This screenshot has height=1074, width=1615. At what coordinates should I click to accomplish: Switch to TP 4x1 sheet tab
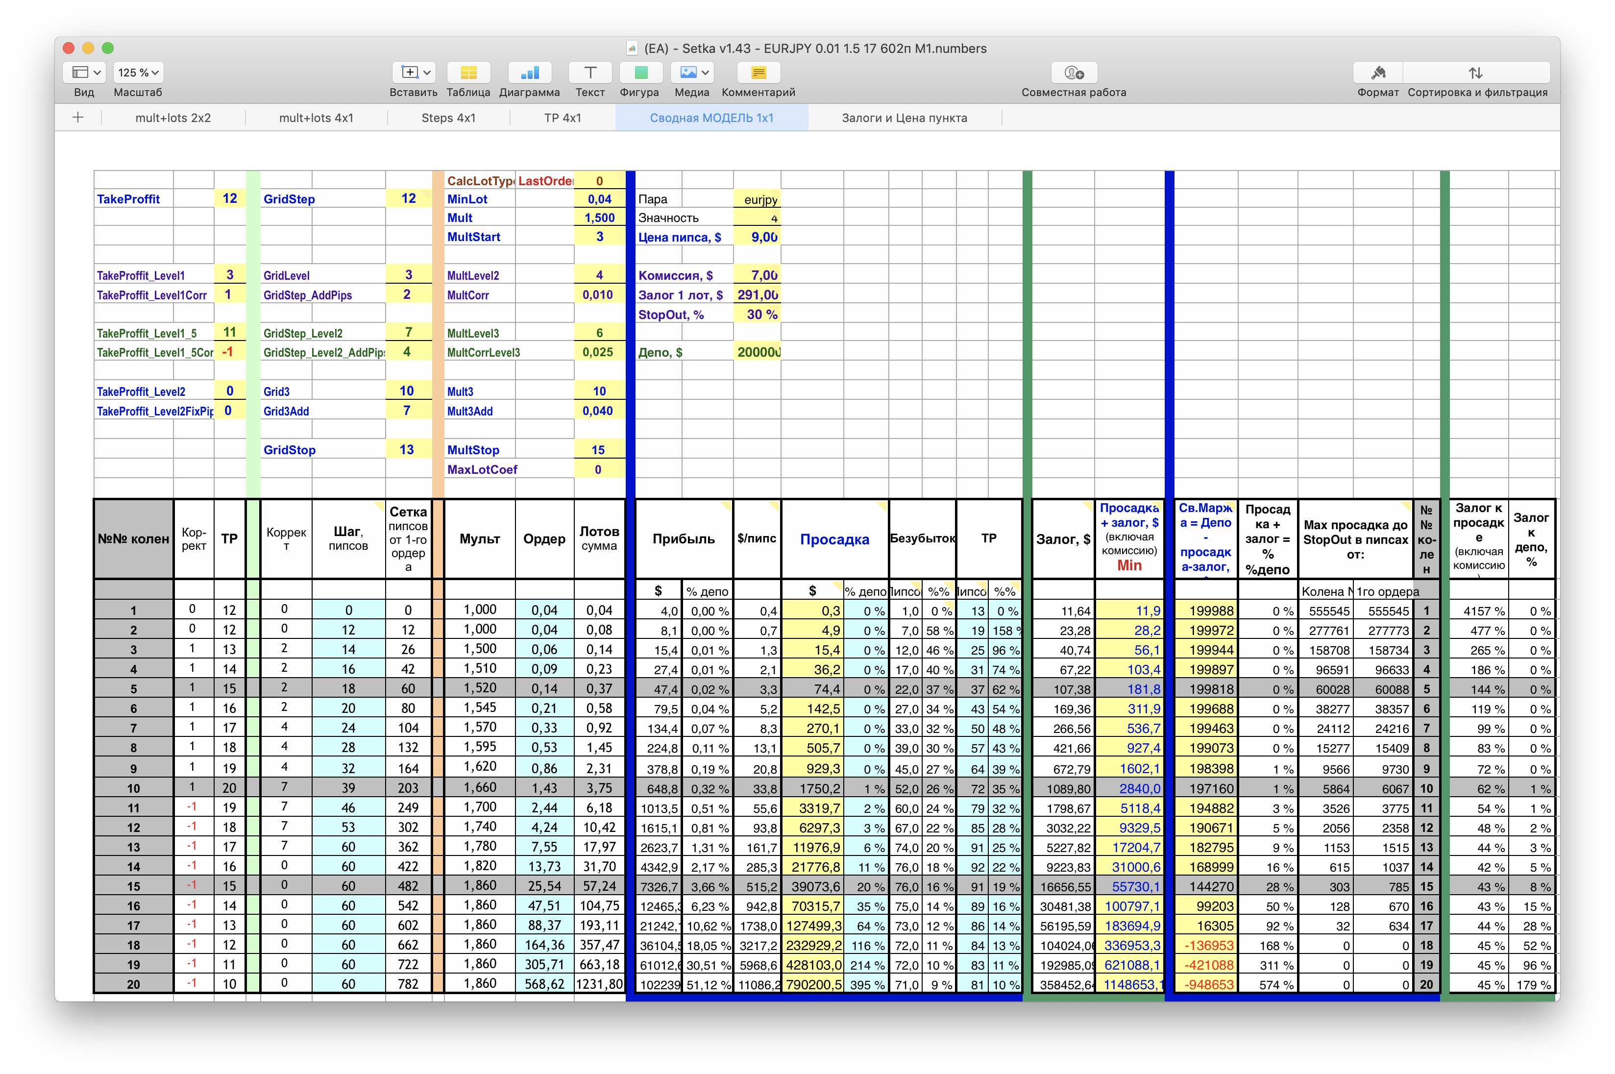tap(563, 118)
